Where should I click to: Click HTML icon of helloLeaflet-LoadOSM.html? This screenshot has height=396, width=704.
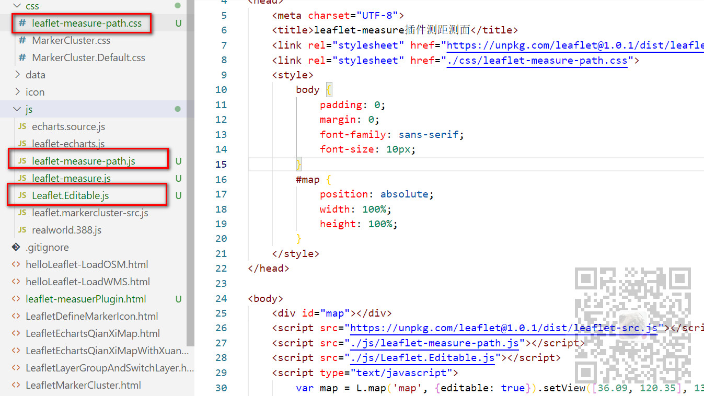tap(16, 264)
